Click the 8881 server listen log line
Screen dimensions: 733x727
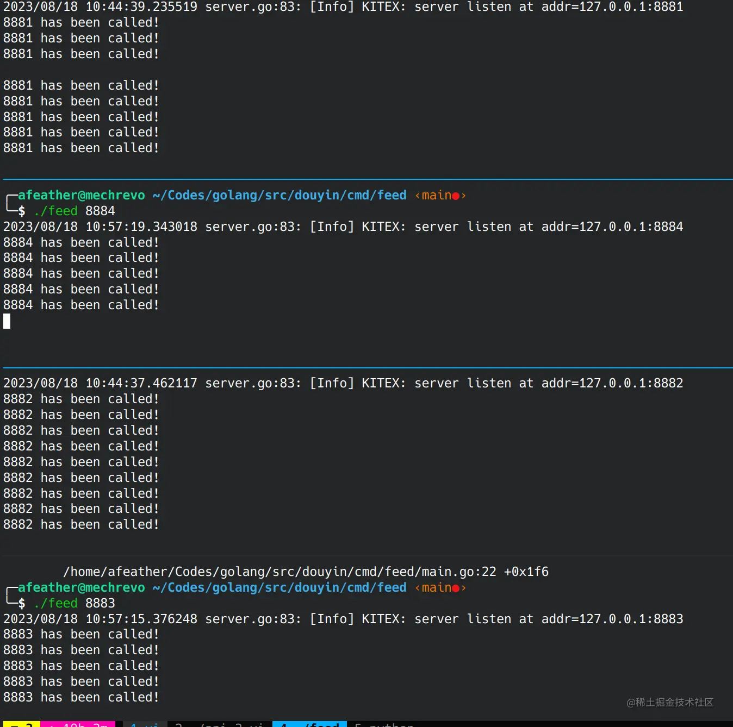point(343,7)
